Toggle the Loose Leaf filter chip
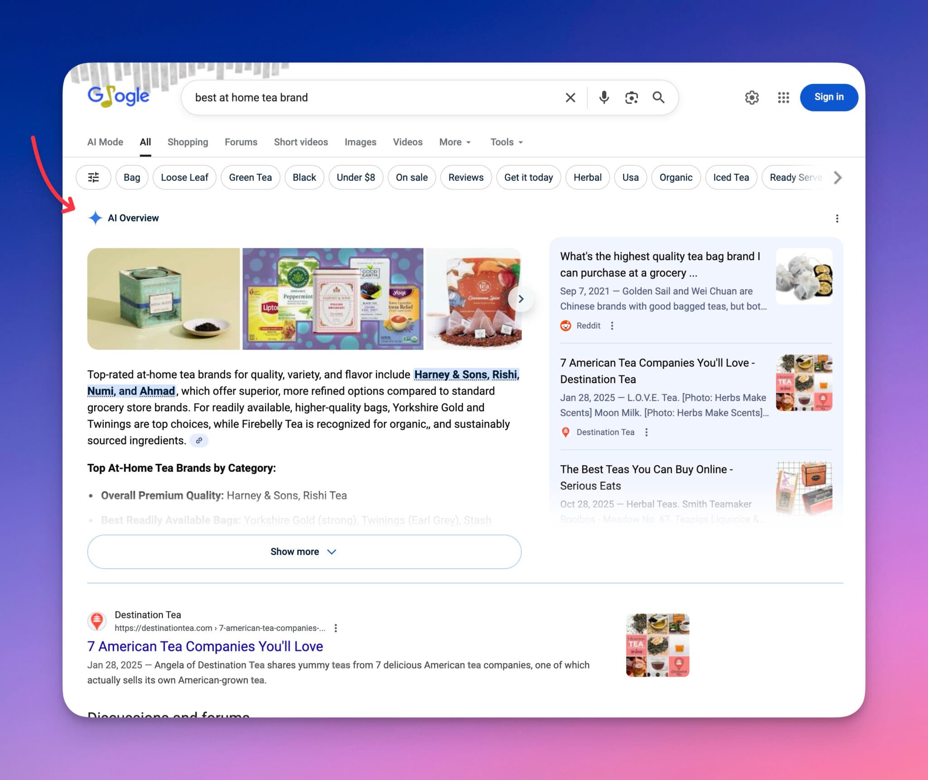928x780 pixels. click(x=184, y=177)
